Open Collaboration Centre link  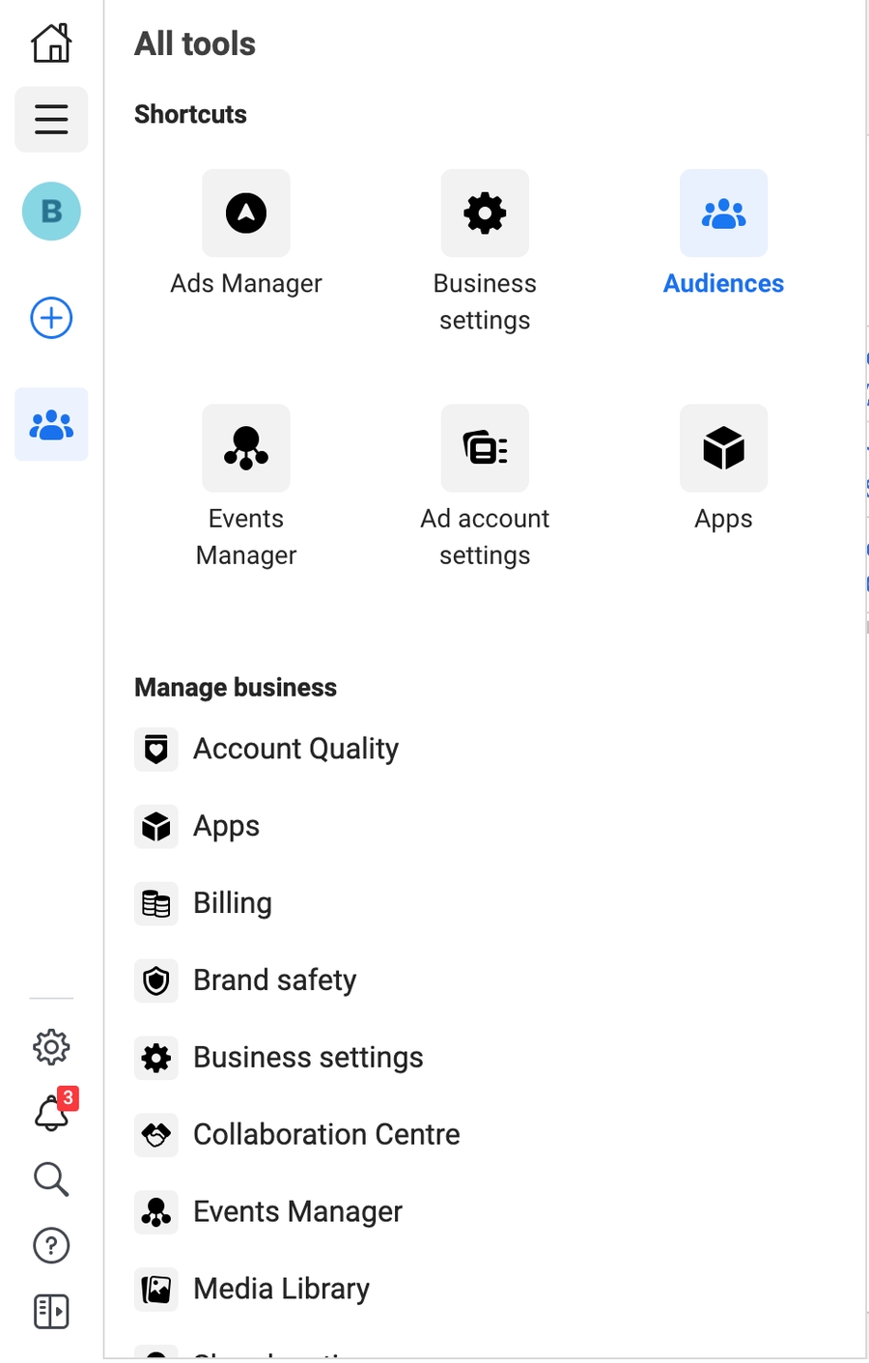(326, 1135)
